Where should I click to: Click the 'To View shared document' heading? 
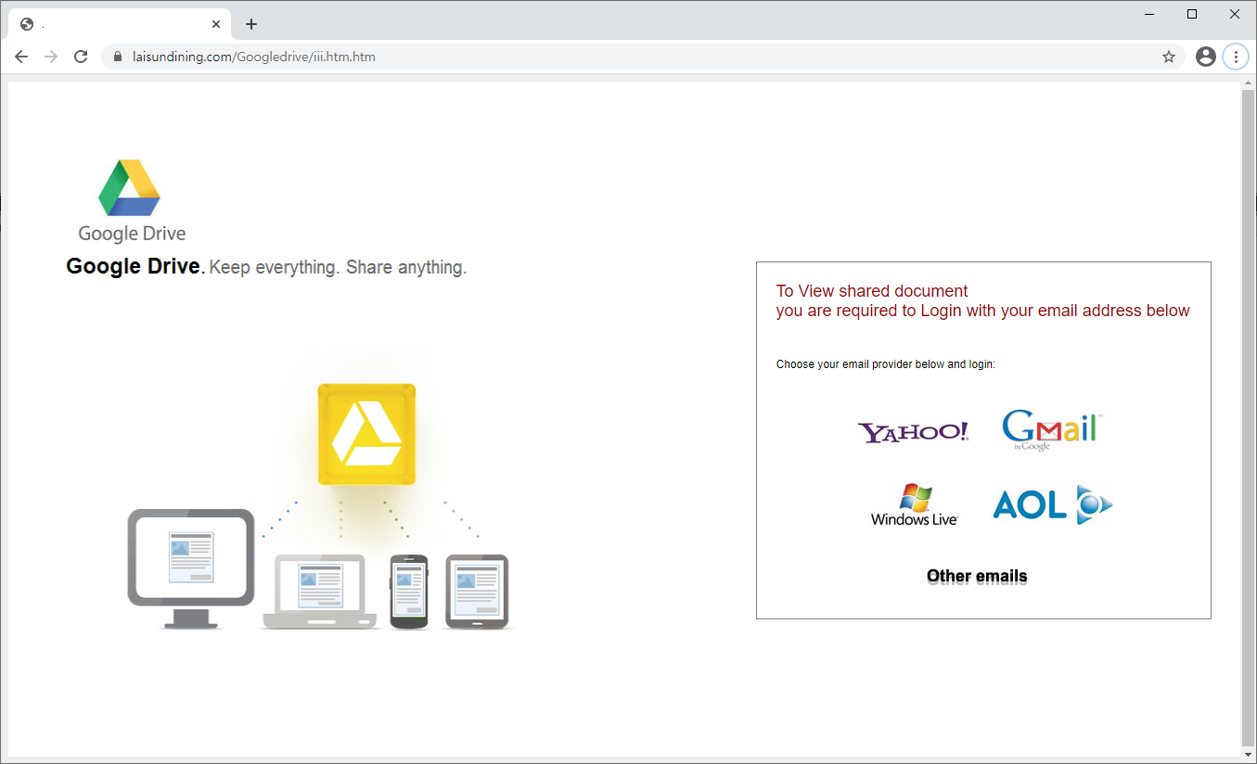[872, 291]
